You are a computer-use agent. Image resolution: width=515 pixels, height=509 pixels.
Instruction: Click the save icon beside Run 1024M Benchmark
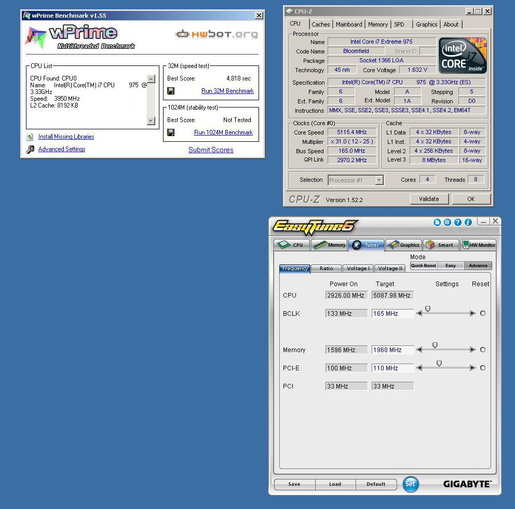coord(171,132)
